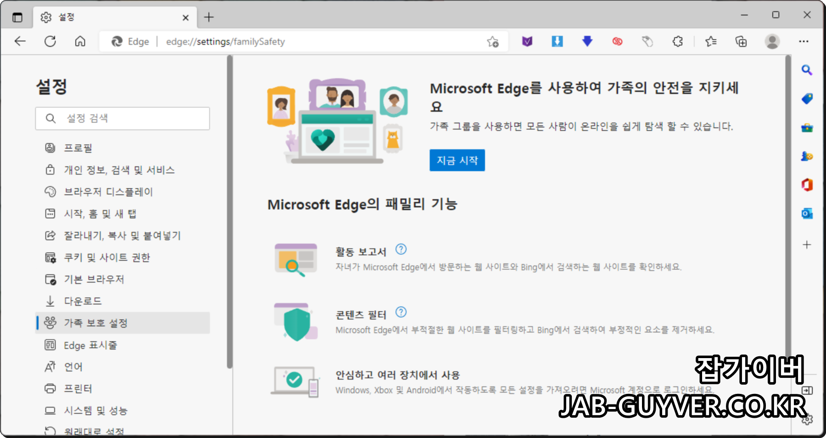Open the Home page icon
The width and height of the screenshot is (826, 438).
[x=80, y=41]
